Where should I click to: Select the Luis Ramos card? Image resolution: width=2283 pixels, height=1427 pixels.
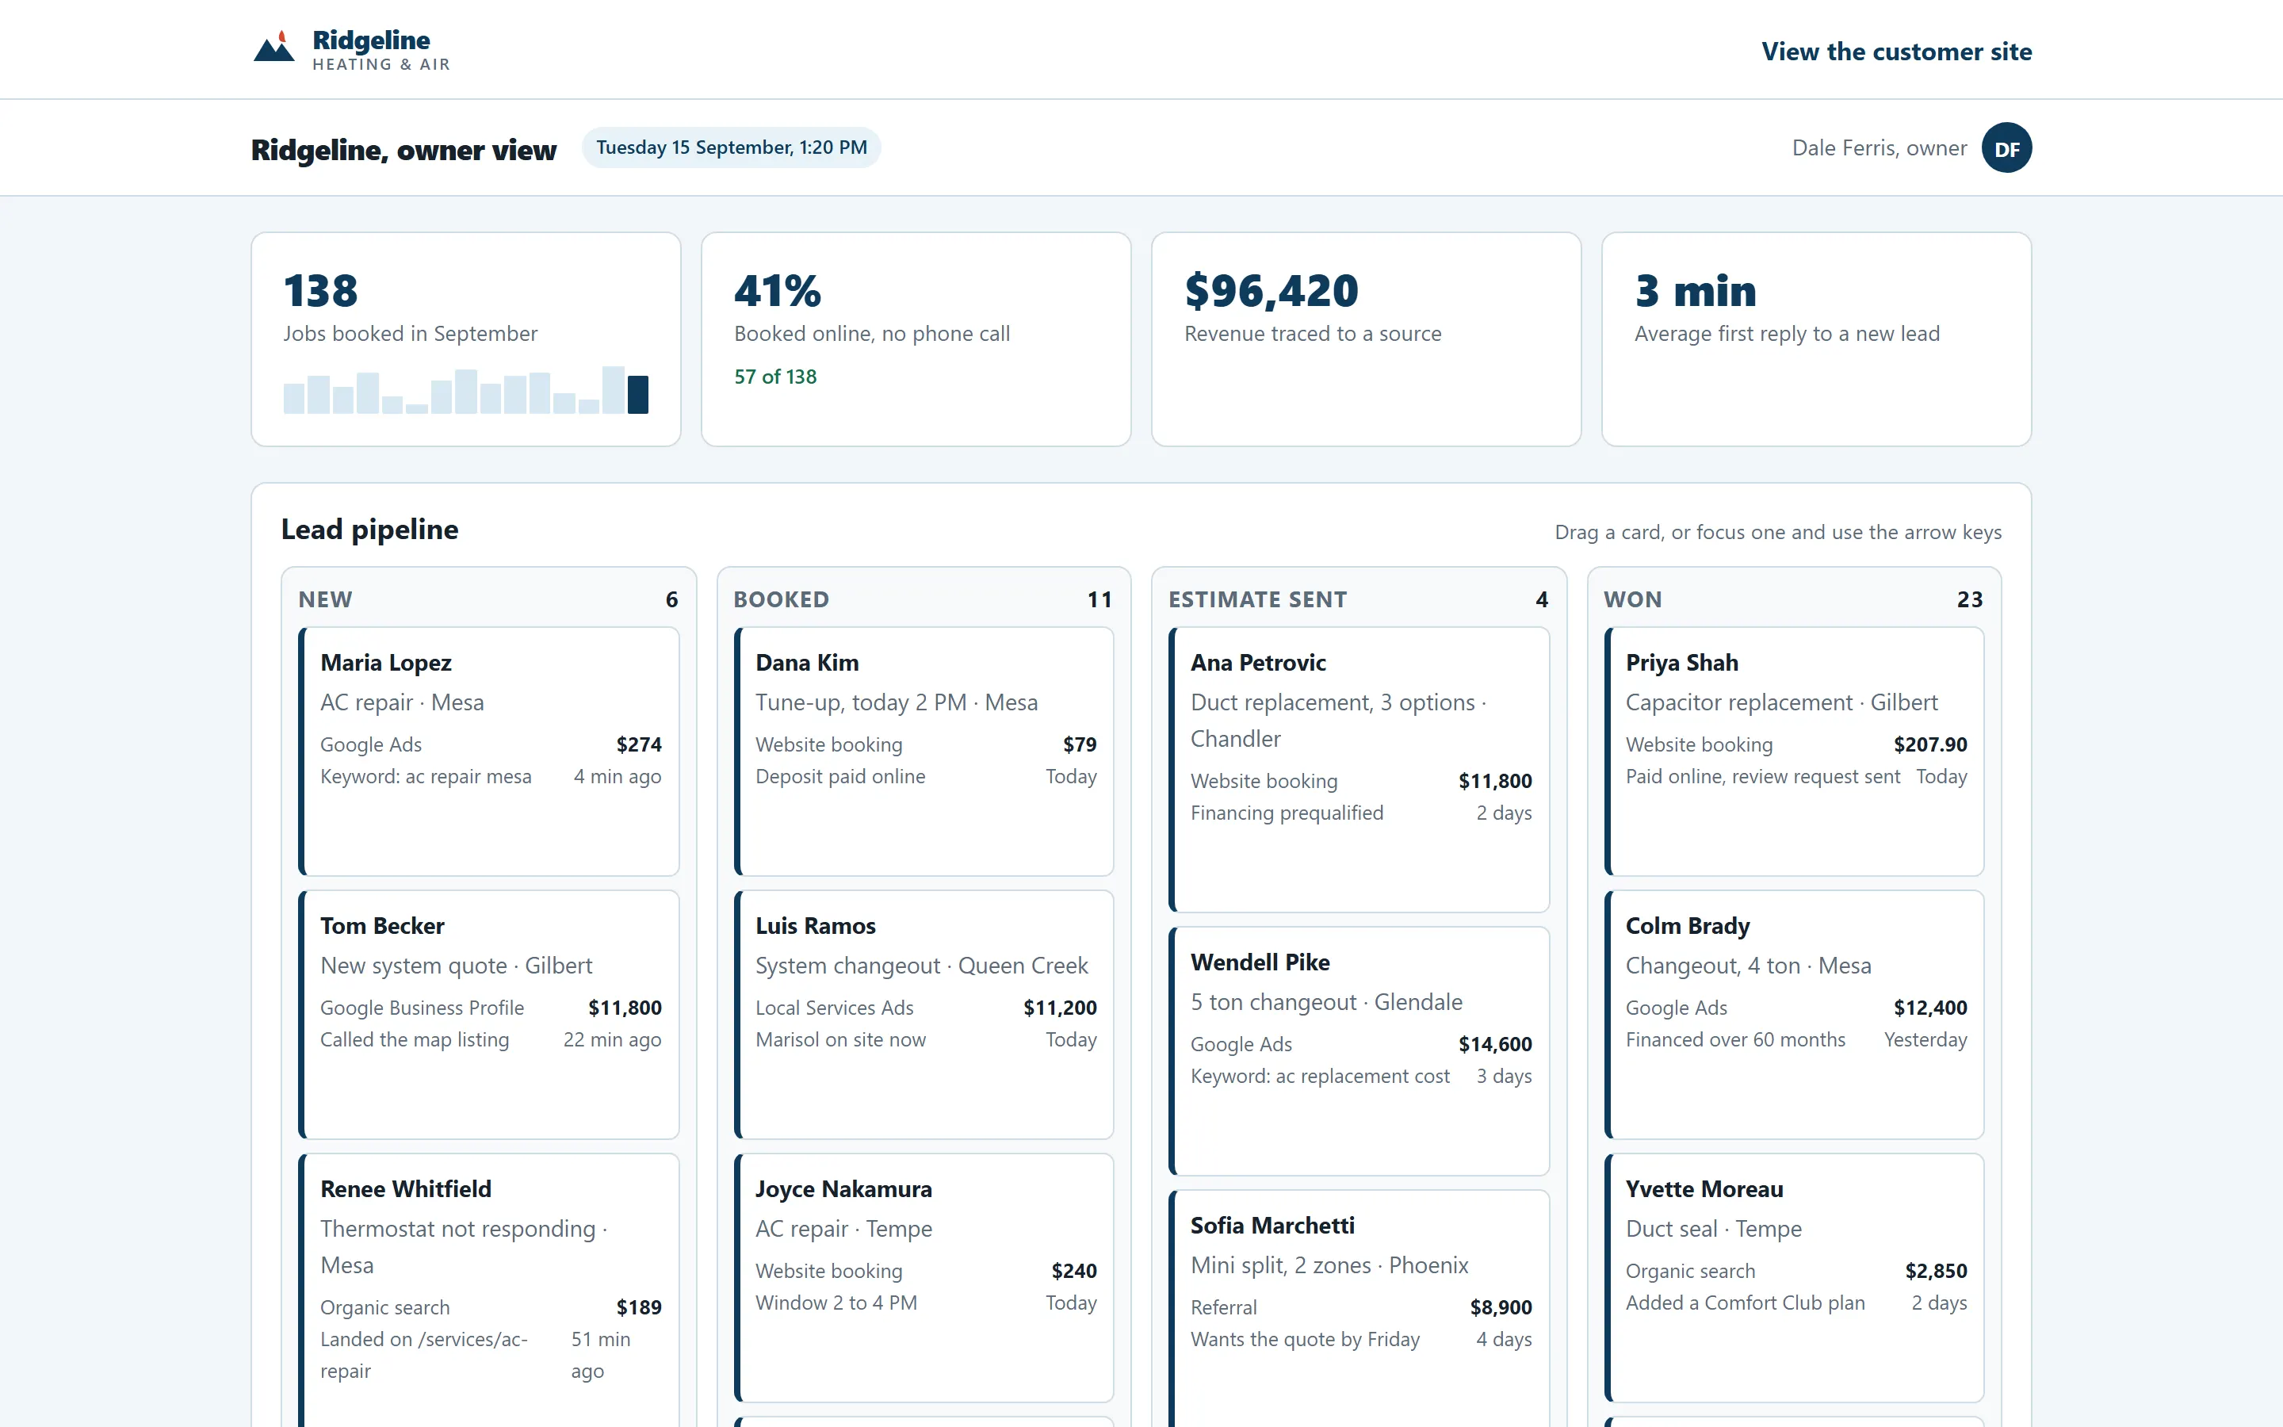pyautogui.click(x=924, y=1015)
